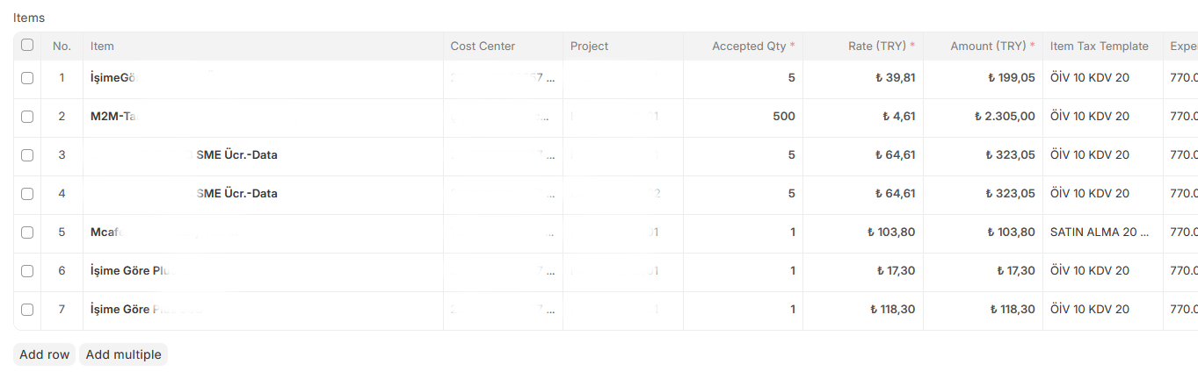Click the Rate (TRY) column header
Image resolution: width=1198 pixels, height=379 pixels.
coord(863,46)
